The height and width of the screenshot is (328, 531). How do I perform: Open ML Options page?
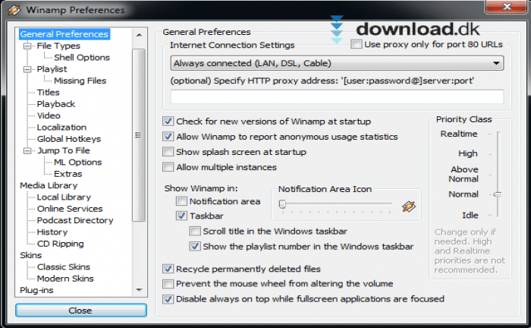[77, 162]
